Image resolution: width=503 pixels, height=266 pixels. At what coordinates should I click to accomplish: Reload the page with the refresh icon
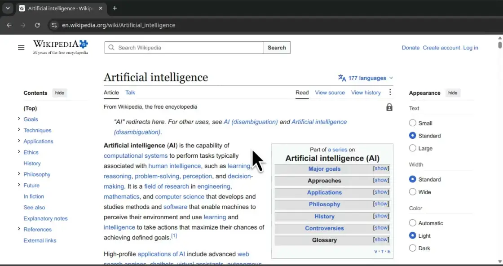[x=37, y=25]
